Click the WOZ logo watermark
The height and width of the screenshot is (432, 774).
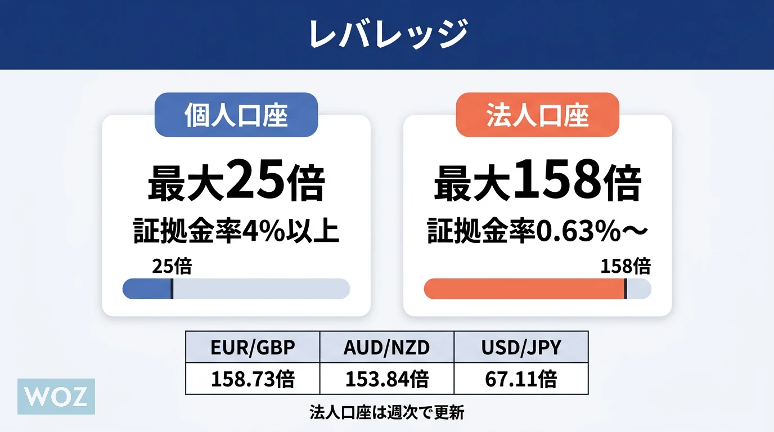[x=56, y=397]
